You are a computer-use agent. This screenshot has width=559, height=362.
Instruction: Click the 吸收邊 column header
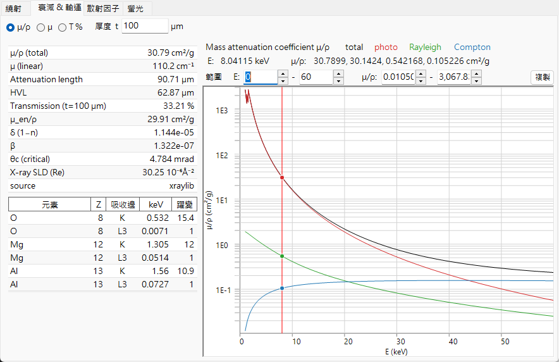(x=123, y=204)
